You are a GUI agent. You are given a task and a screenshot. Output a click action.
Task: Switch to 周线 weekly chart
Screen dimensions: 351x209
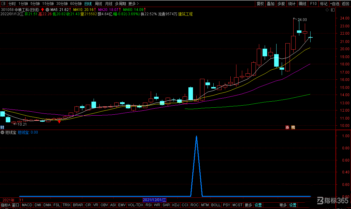tap(98, 4)
